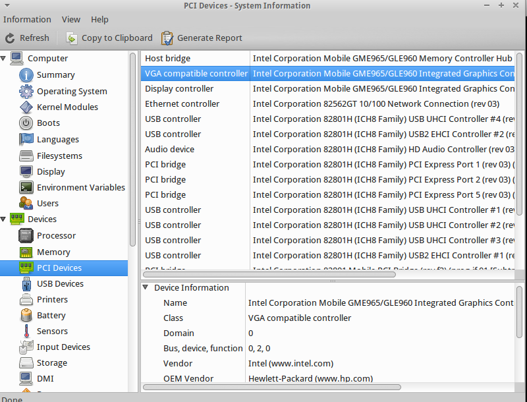This screenshot has height=402, width=527.
Task: Click the Printers icon in sidebar
Action: click(26, 300)
